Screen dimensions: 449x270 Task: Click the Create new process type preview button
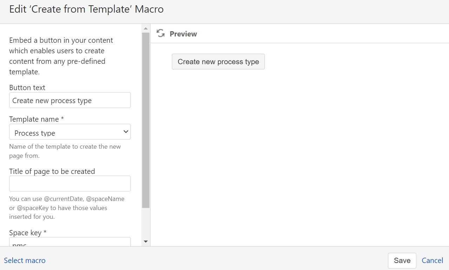pyautogui.click(x=218, y=62)
